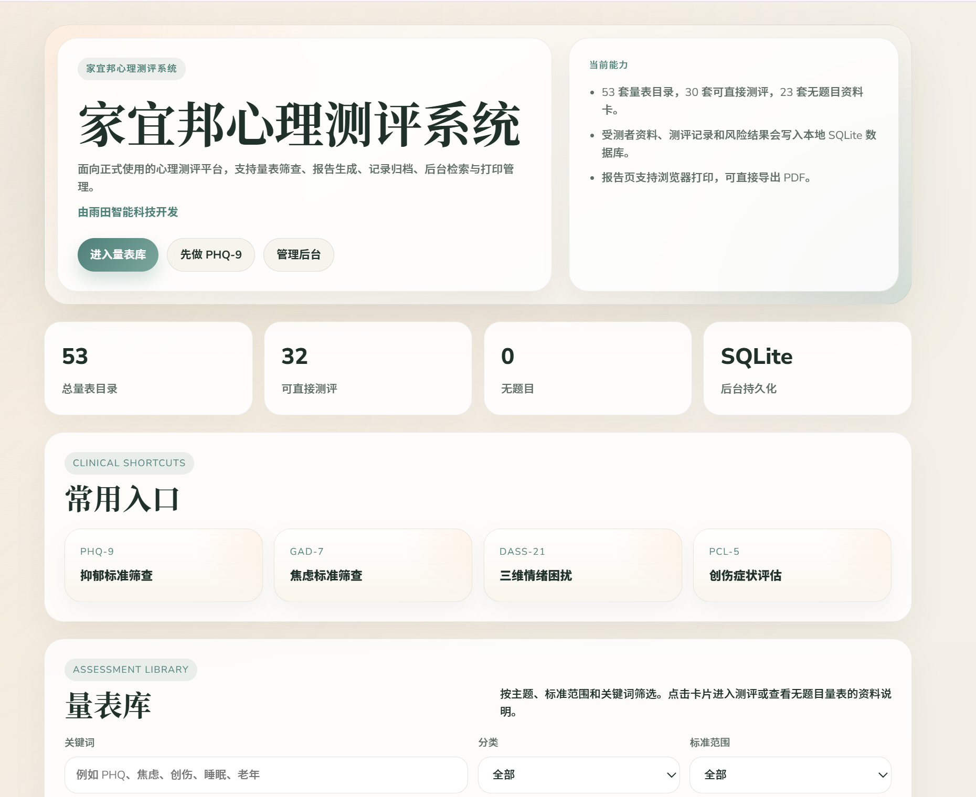
Task: Open the PHQ-9 抑郁标准筛查 shortcut card
Action: [x=163, y=565]
